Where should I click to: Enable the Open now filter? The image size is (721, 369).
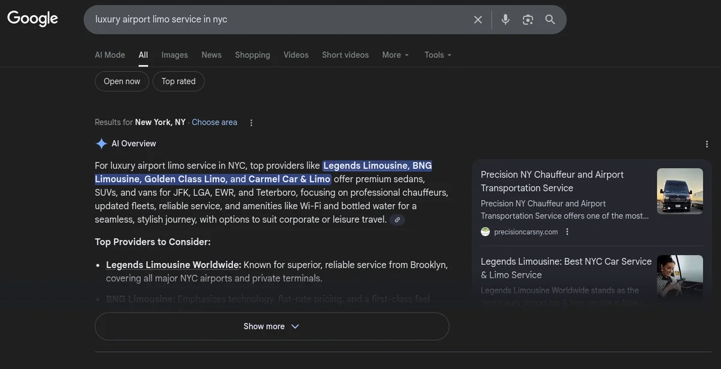tap(121, 81)
